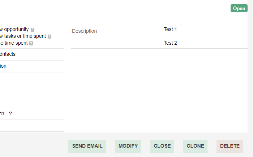Screen dimensions: 253x157
Task: Click the Description field label
Action: coord(84,31)
